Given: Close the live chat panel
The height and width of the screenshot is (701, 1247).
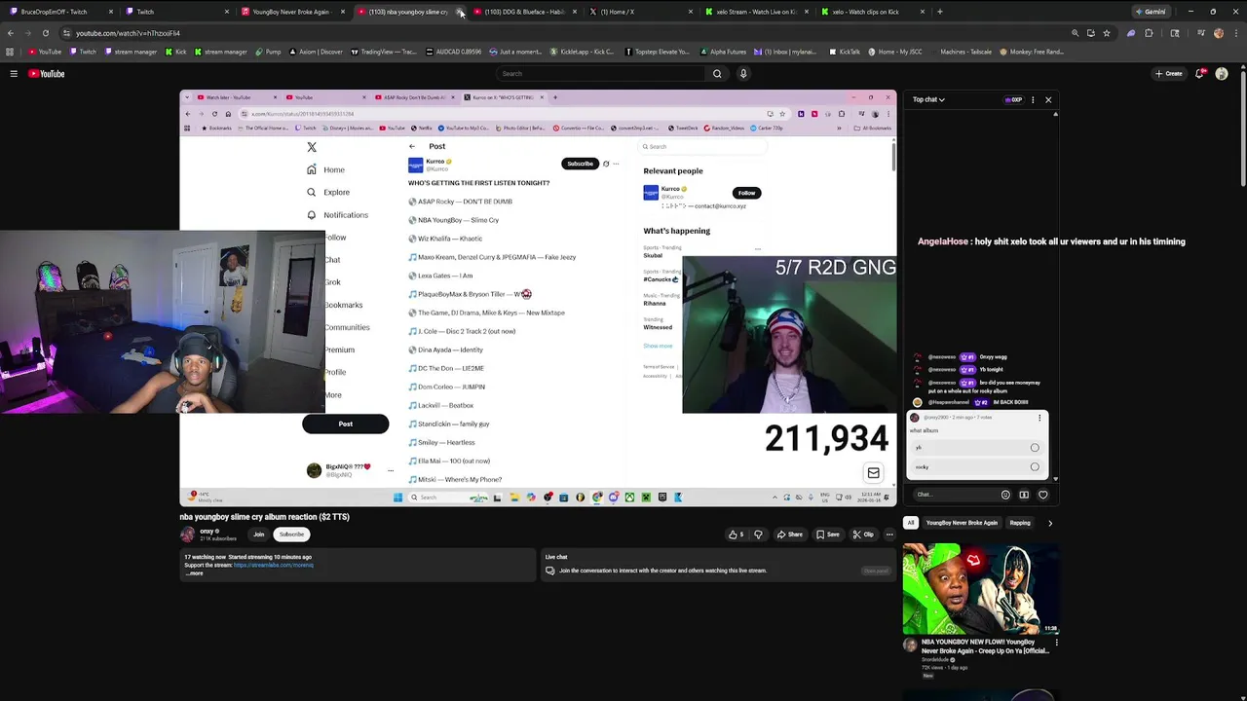Looking at the screenshot, I should pos(1048,99).
